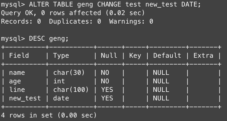Click the Default column header
The image size is (227, 121).
click(x=167, y=55)
